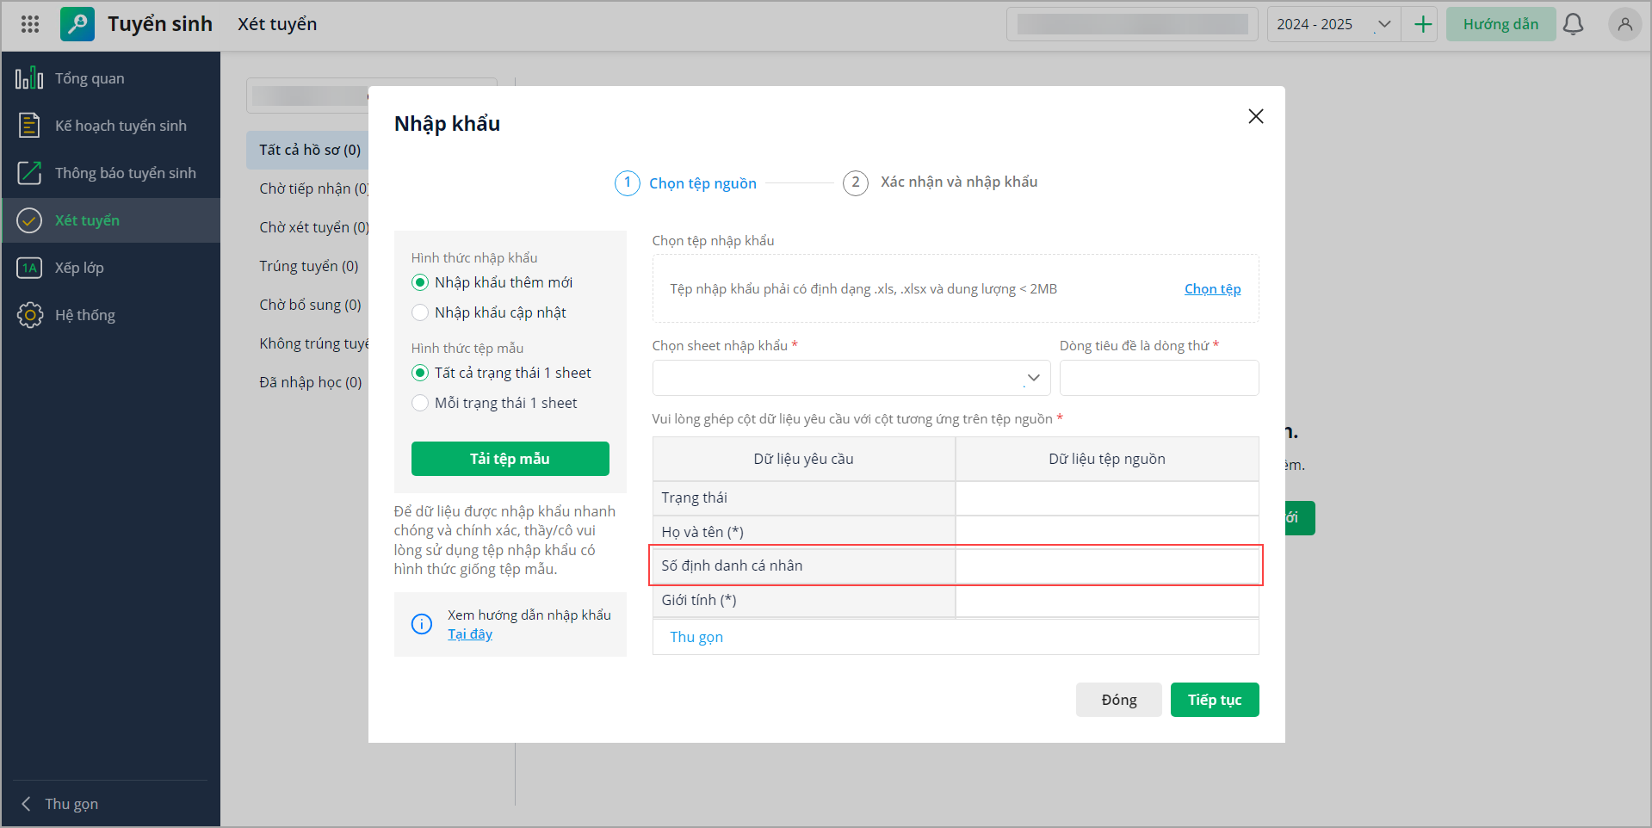
Task: Click the notification bell icon
Action: [x=1573, y=24]
